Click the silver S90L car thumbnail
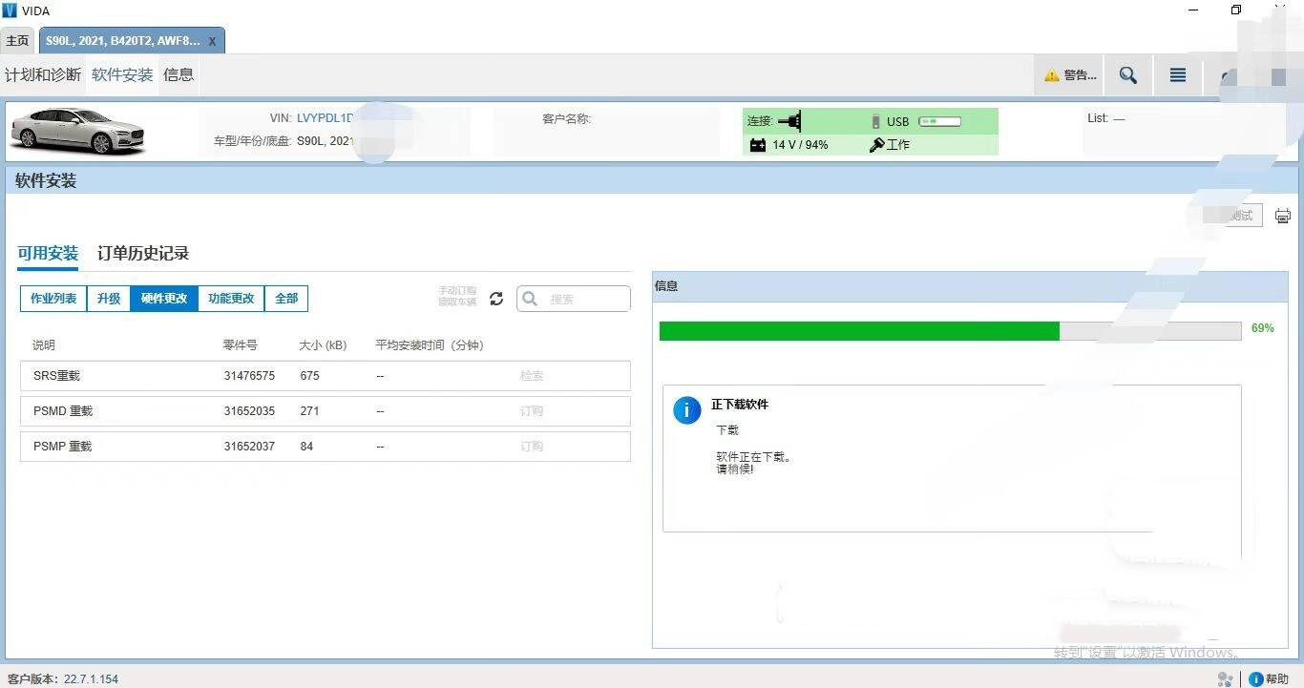The width and height of the screenshot is (1304, 688). pyautogui.click(x=78, y=131)
